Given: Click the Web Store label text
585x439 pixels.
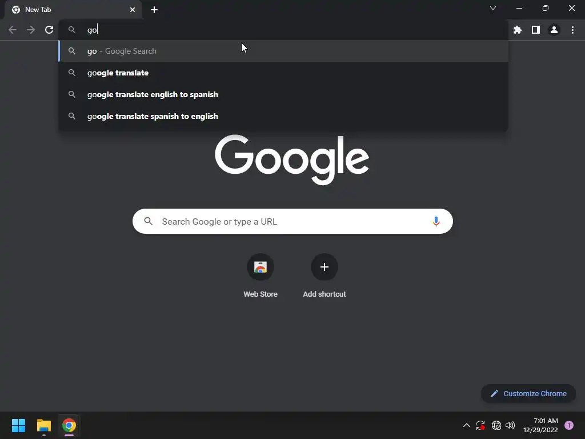Looking at the screenshot, I should 261,294.
